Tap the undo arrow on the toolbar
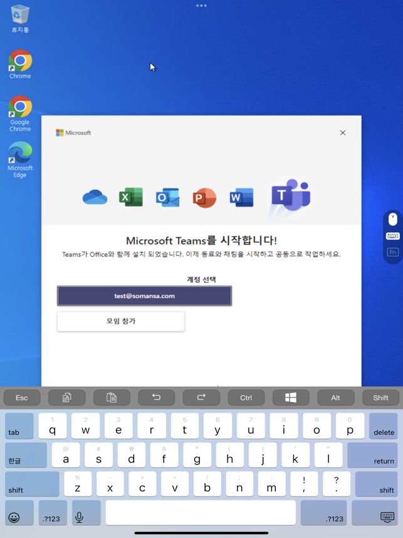403x538 pixels. click(156, 397)
